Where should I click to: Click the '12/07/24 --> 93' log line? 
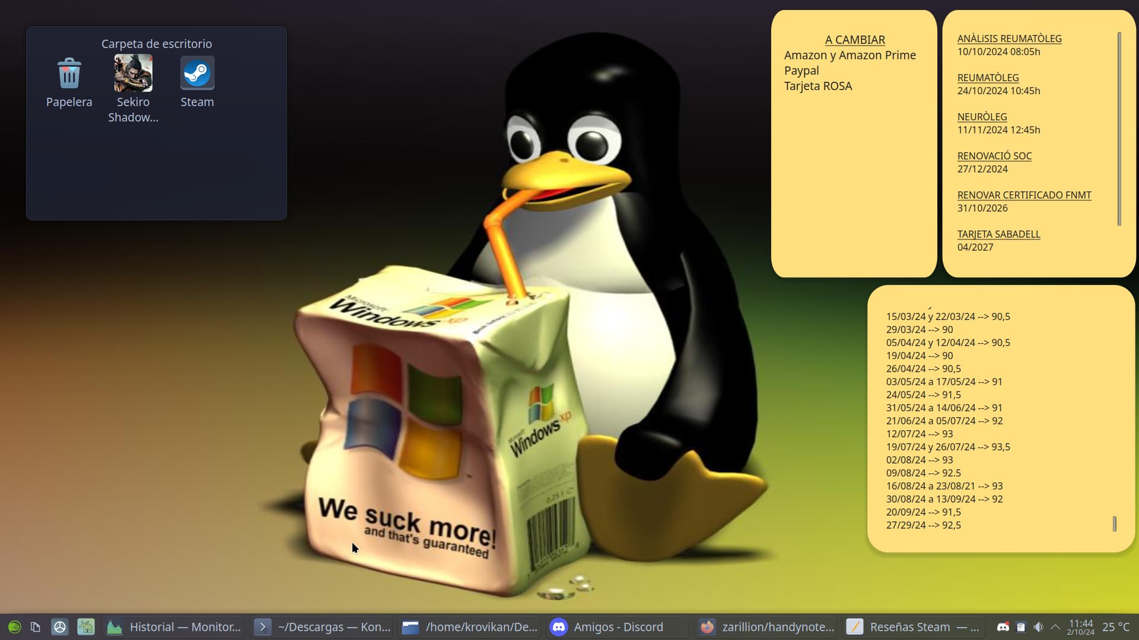coord(920,434)
